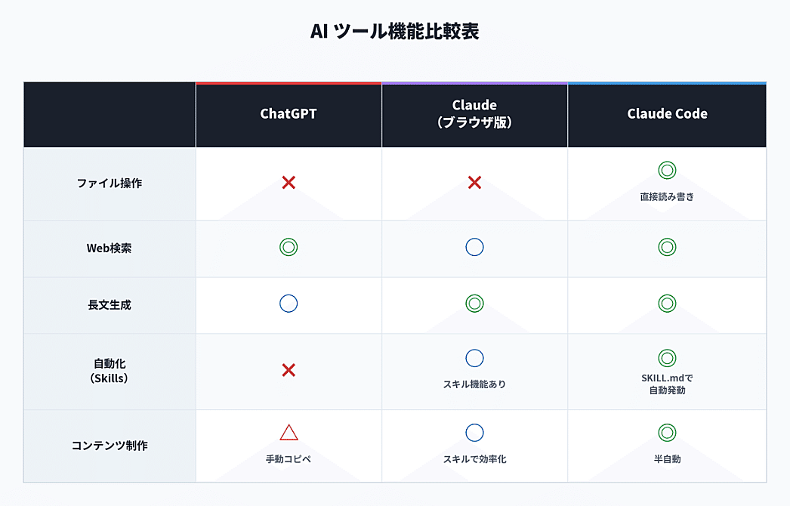This screenshot has width=790, height=506.
Task: Select the Claude (ブラウザ版) column header
Action: (474, 114)
